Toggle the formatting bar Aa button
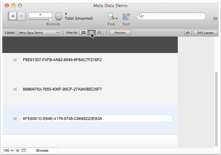 [x=188, y=33]
